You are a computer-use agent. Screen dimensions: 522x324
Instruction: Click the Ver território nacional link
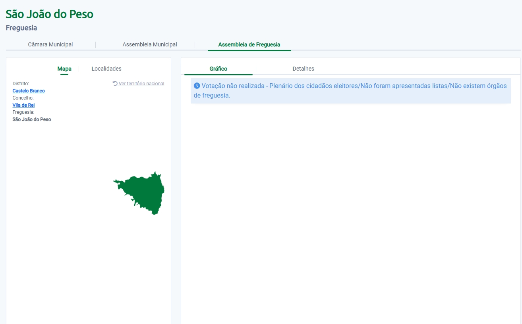(x=141, y=84)
